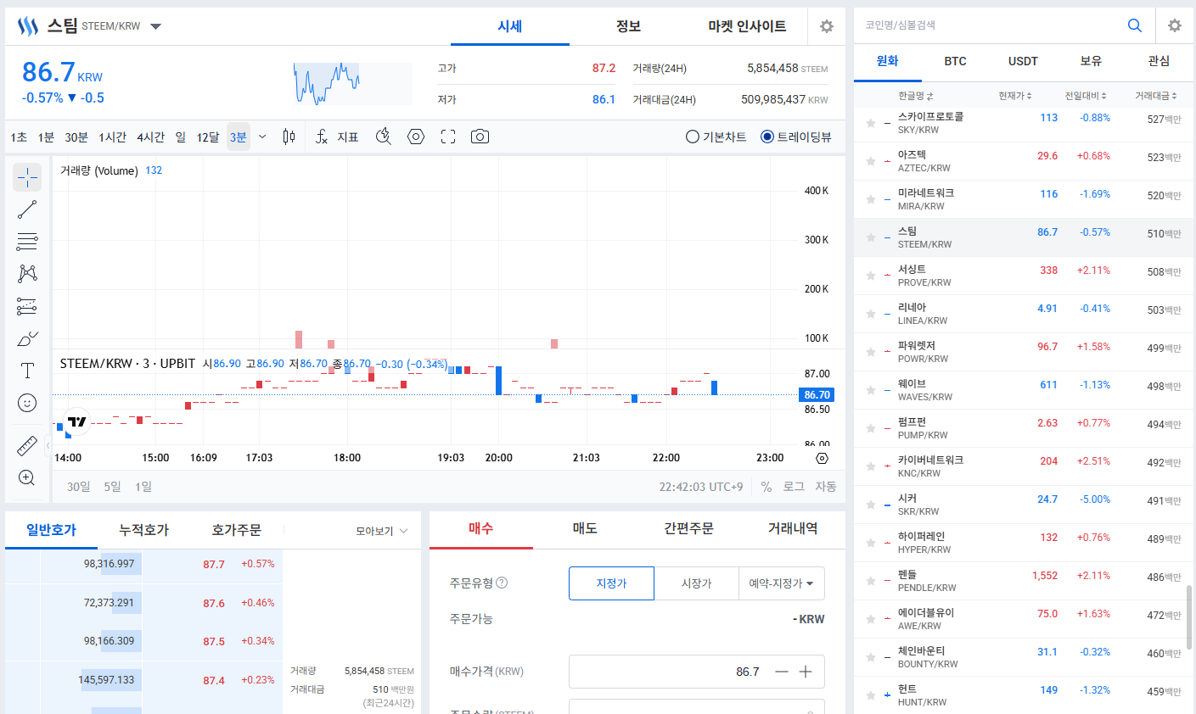Open time axis settings gear icon

(x=822, y=458)
